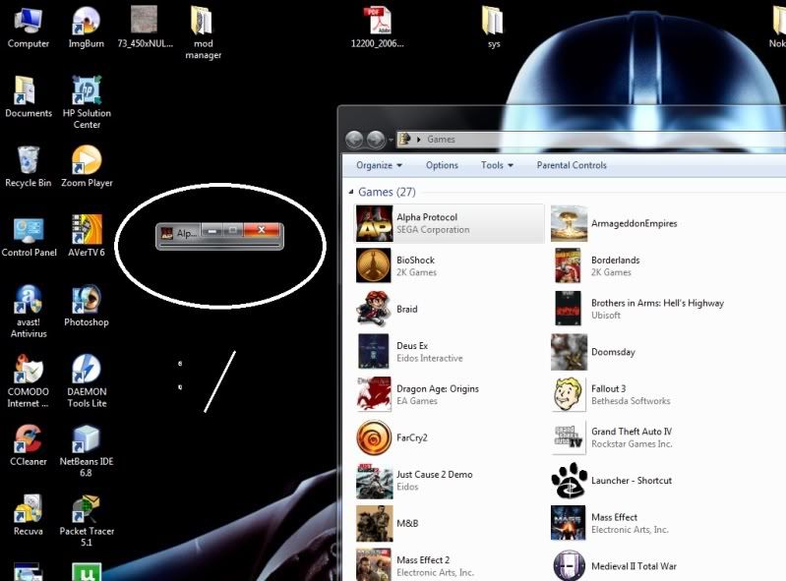Click the "Ubisoft" publisher text
This screenshot has height=581, width=786.
[606, 316]
